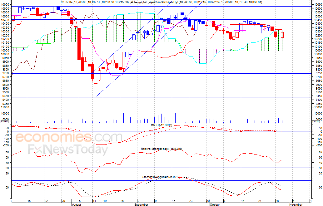Click the date label 4 before November
This screenshot has height=206, width=323.
coord(293,201)
